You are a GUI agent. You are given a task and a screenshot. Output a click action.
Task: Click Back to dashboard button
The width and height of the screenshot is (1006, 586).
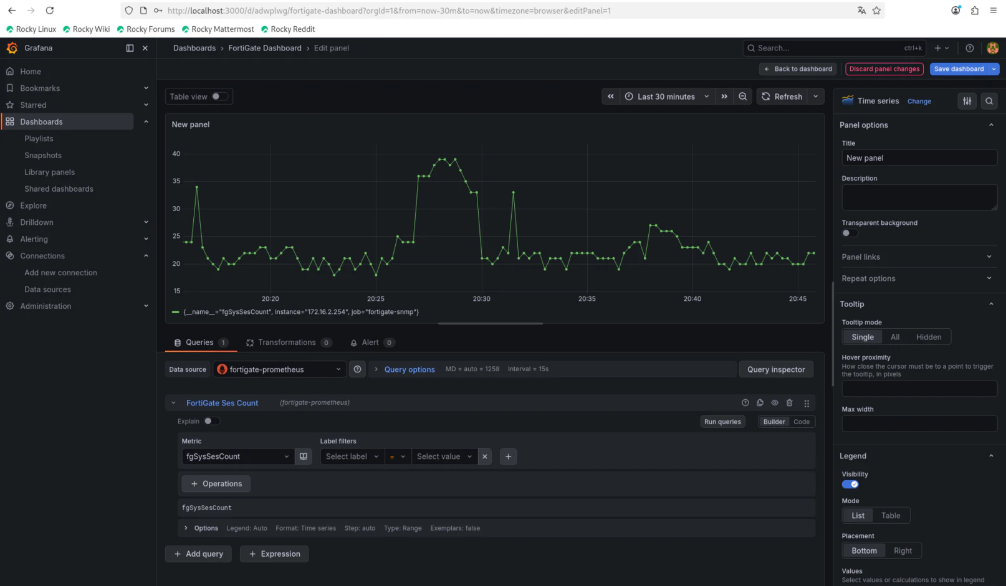pos(798,69)
